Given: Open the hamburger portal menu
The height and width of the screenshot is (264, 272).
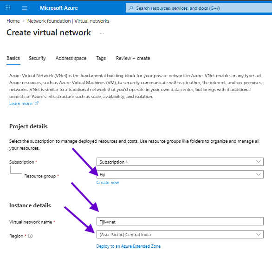Looking at the screenshot, I should pyautogui.click(x=25, y=8).
